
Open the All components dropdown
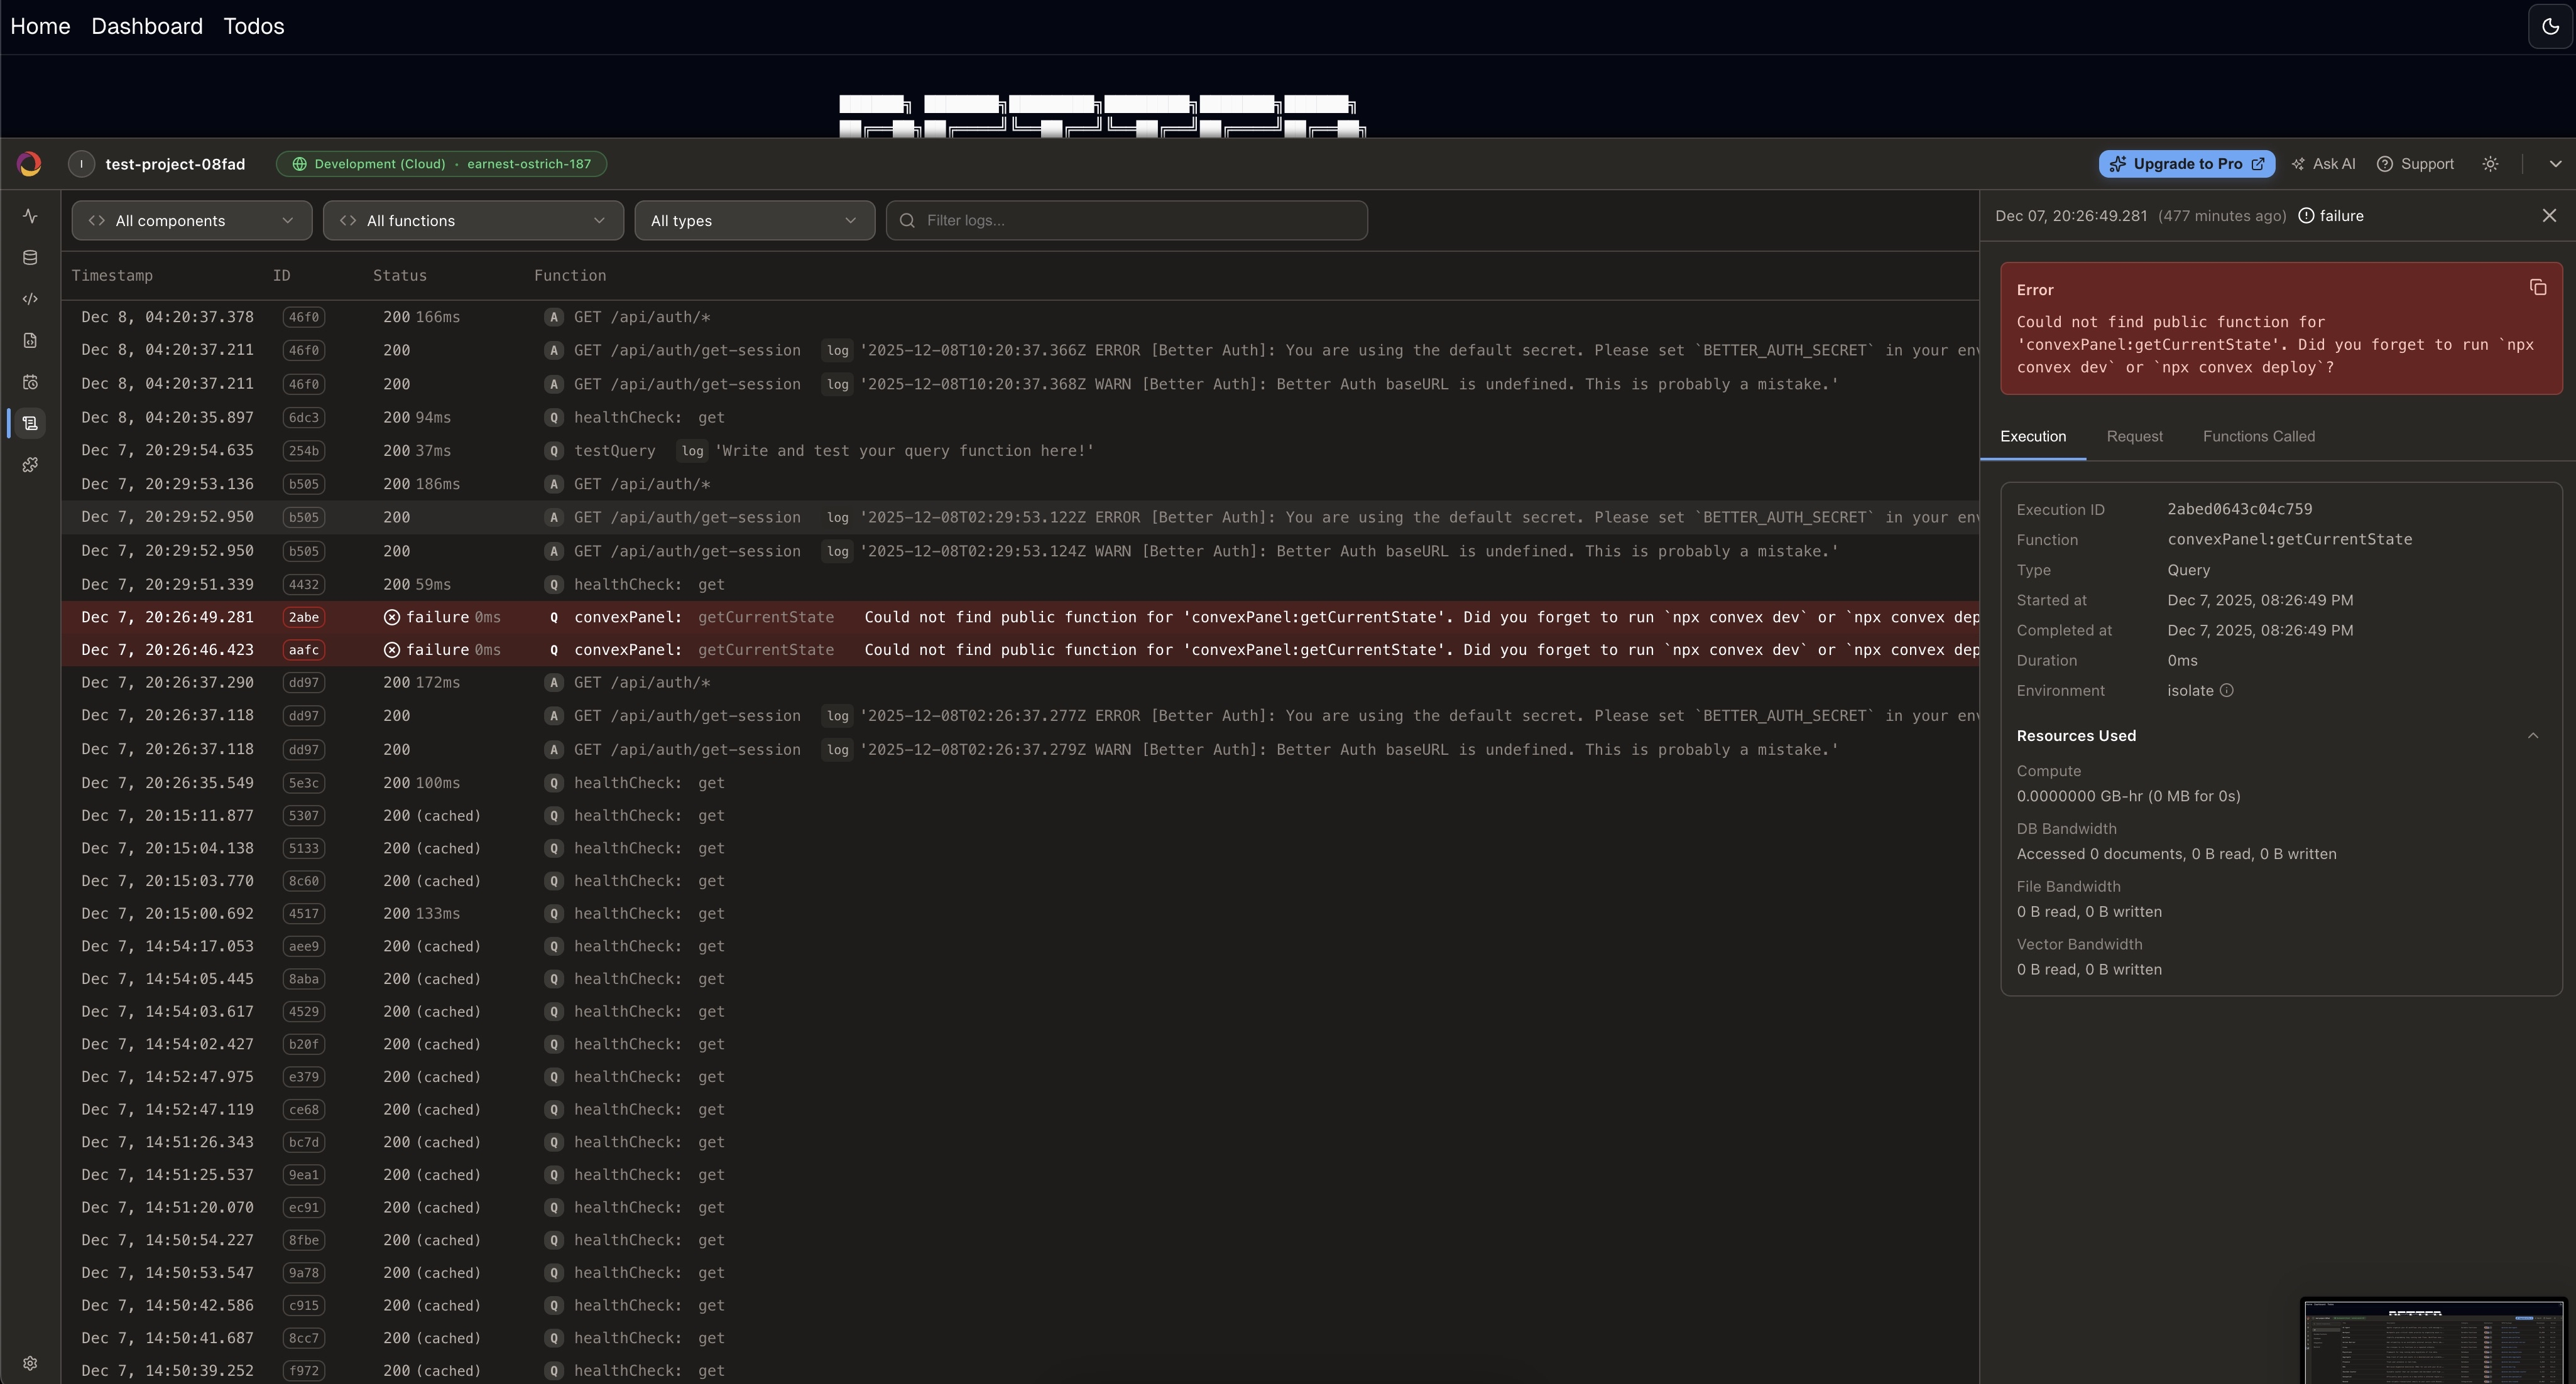[191, 220]
